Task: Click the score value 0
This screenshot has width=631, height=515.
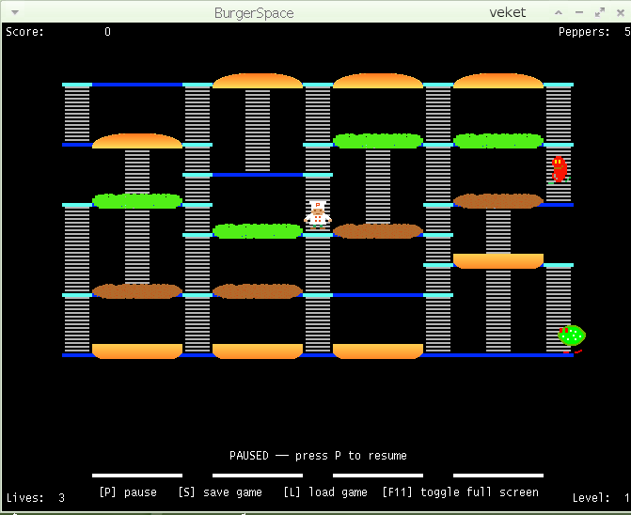Action: coord(107,32)
